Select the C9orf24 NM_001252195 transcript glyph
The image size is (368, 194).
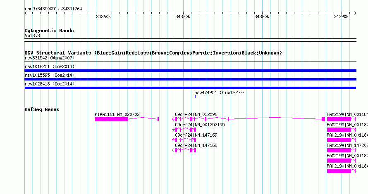[184, 130]
